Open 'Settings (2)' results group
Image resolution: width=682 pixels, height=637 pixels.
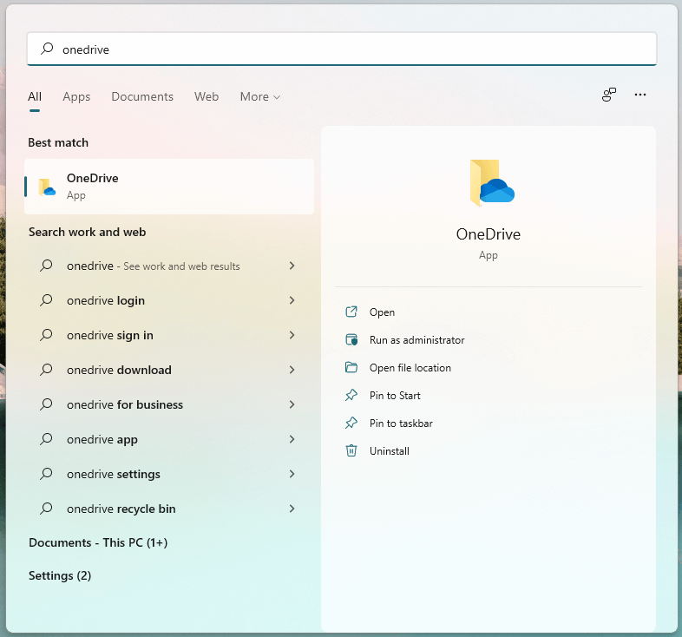[60, 576]
